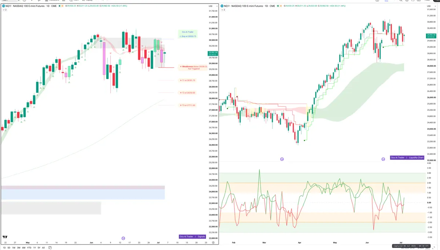
Task: Click the 'T2 at 28250.00' target label
Action: coord(188,93)
